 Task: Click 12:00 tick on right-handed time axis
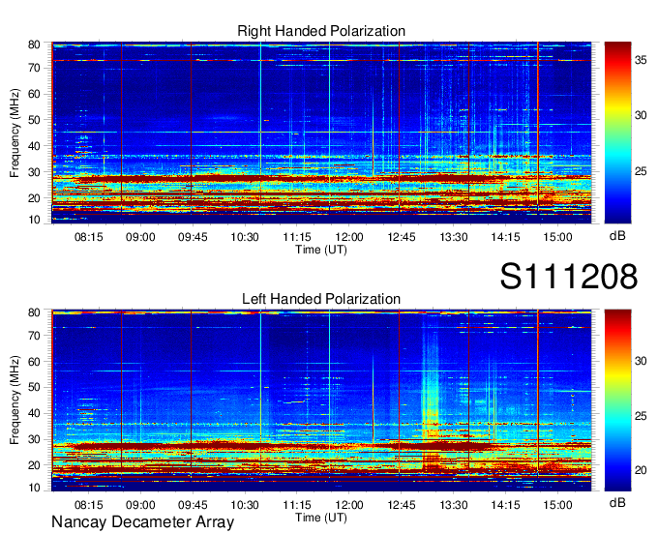[x=349, y=237]
